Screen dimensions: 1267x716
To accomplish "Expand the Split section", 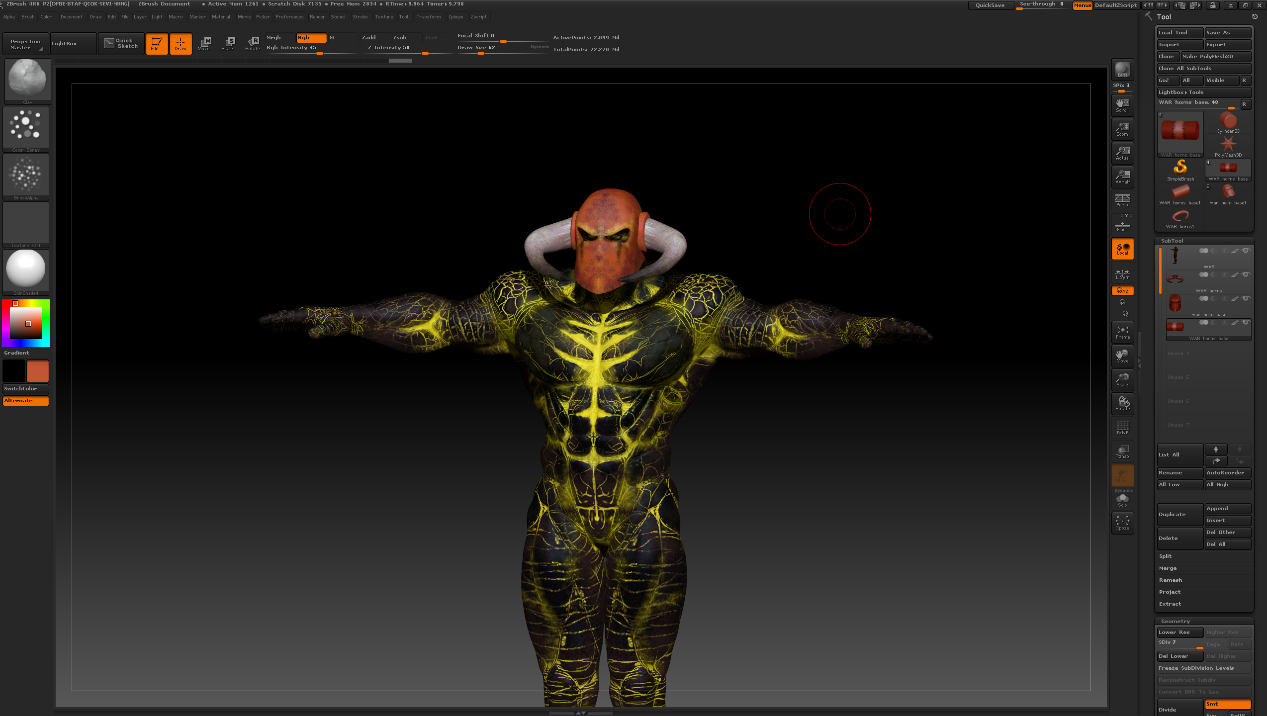I will click(1165, 556).
